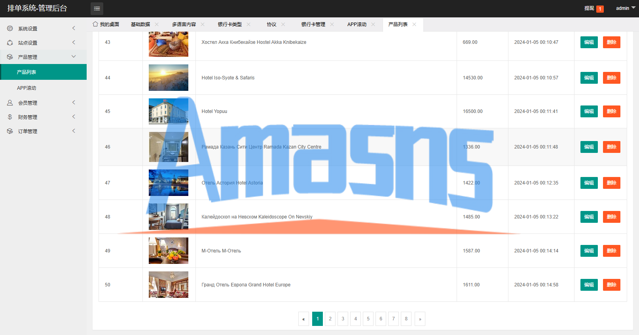Switch to 我的桌面 tab
This screenshot has width=639, height=335.
coord(106,24)
